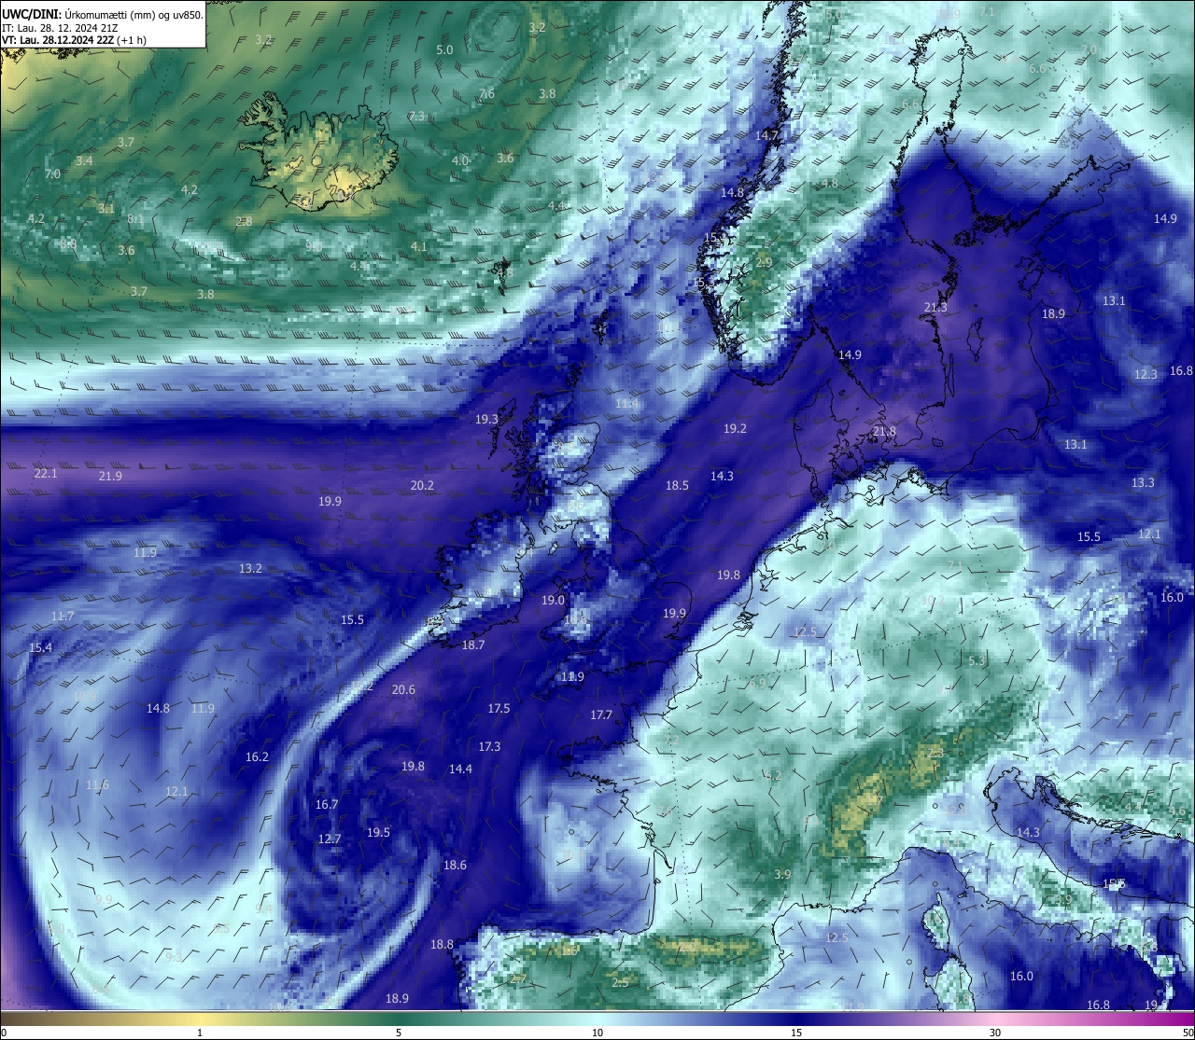Click the 19.3 value near Scotland

click(x=487, y=420)
